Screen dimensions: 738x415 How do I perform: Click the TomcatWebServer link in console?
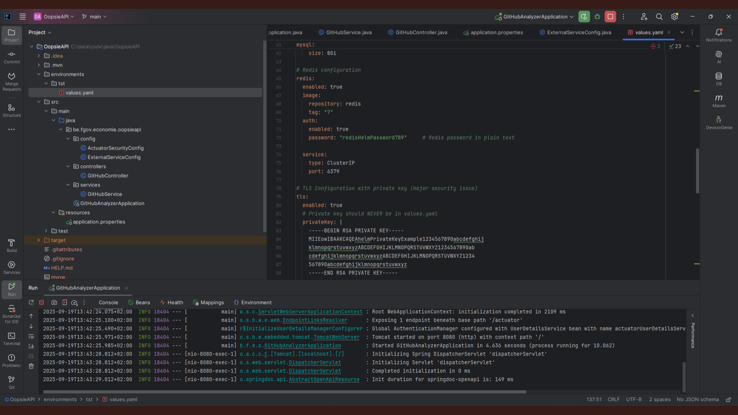tap(336, 337)
